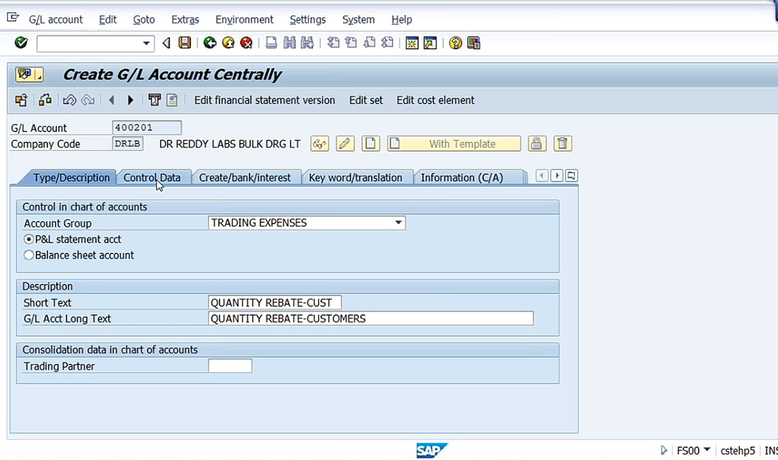Select the Balance sheet account radio button

(28, 255)
